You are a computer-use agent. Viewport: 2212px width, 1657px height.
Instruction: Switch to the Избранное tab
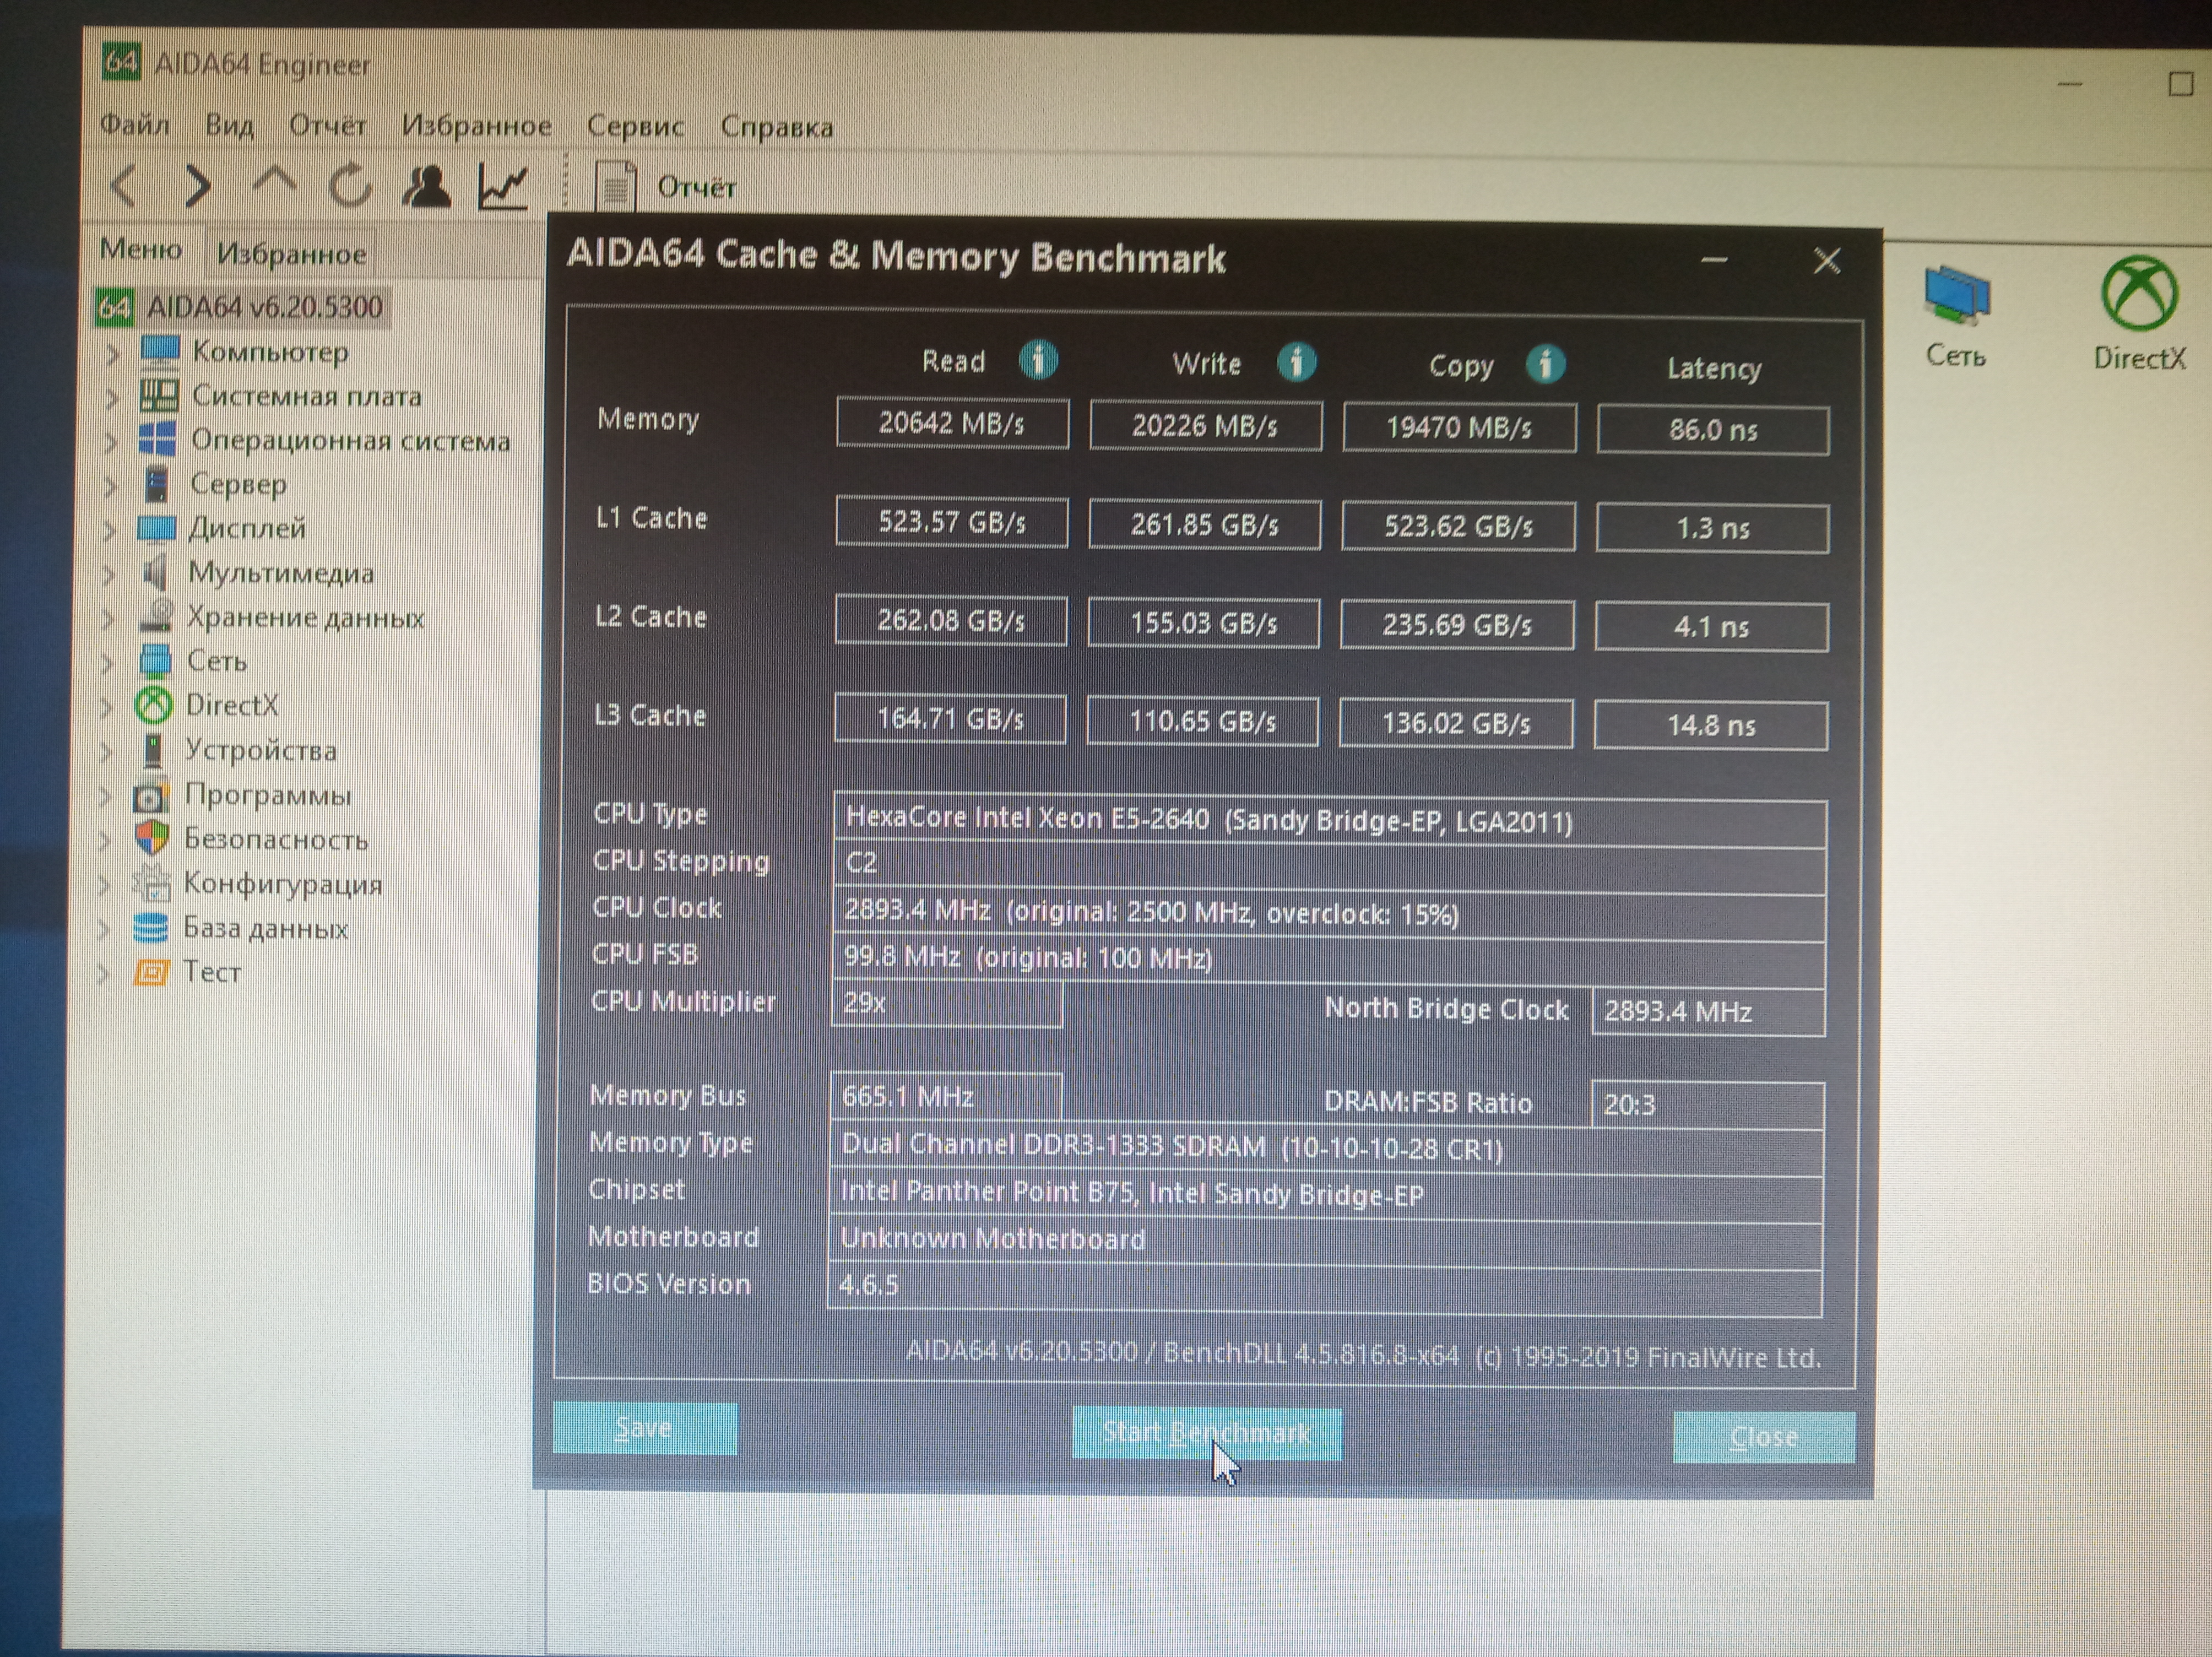coord(291,254)
